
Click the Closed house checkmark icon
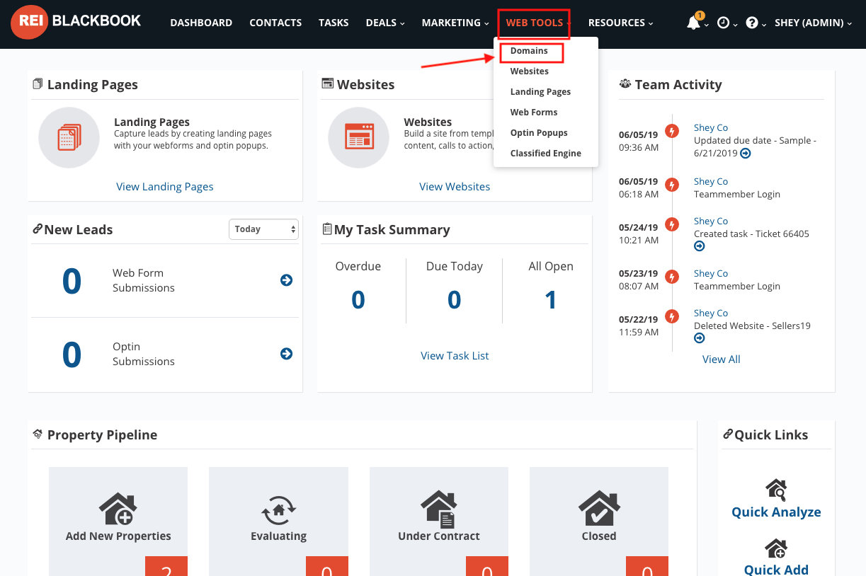[x=599, y=508]
